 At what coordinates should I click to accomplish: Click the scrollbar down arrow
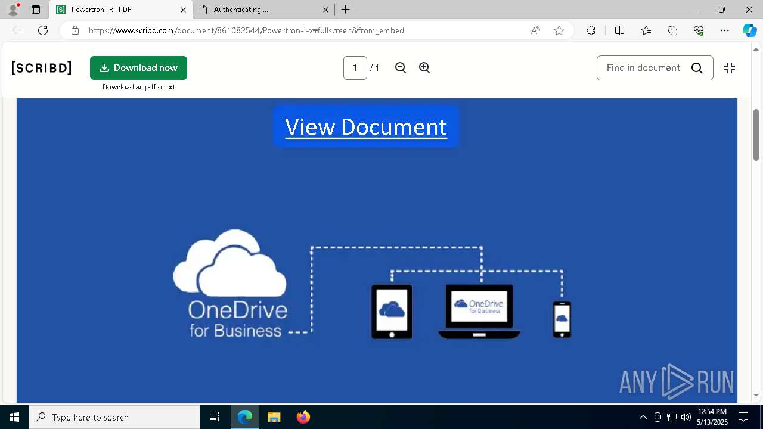pos(756,395)
